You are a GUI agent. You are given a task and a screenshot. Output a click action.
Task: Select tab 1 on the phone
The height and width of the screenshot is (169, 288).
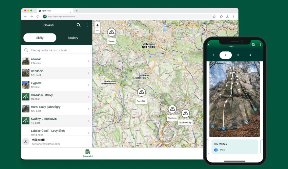[213, 55]
